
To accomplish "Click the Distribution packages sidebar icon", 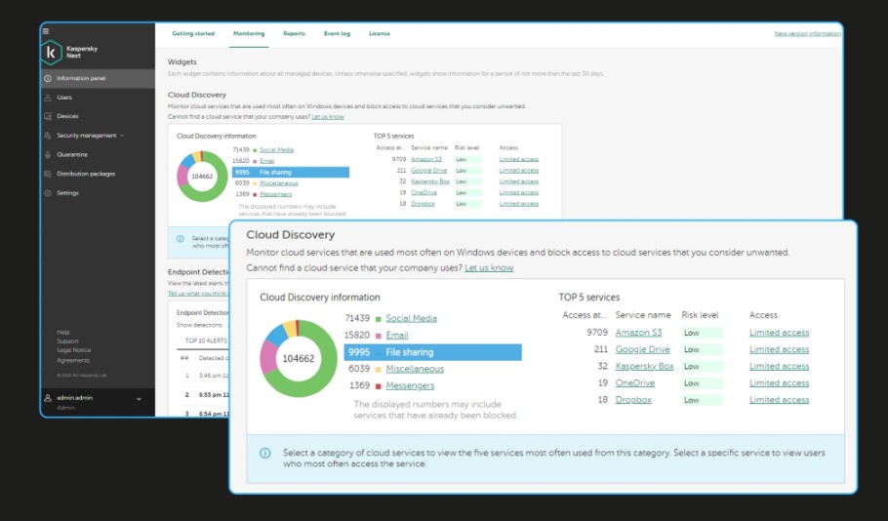I will (48, 174).
